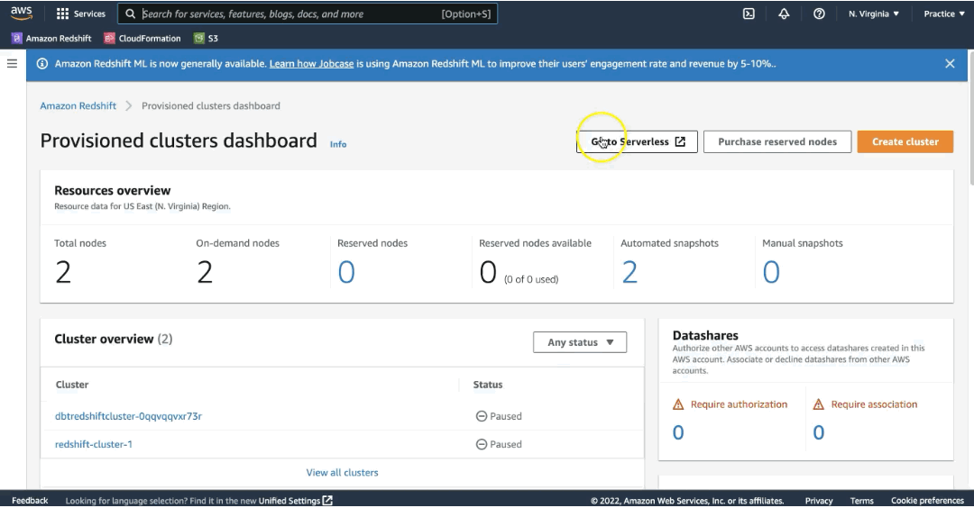Viewport: 974px width, 508px height.
Task: Open the notifications bell
Action: tap(784, 14)
